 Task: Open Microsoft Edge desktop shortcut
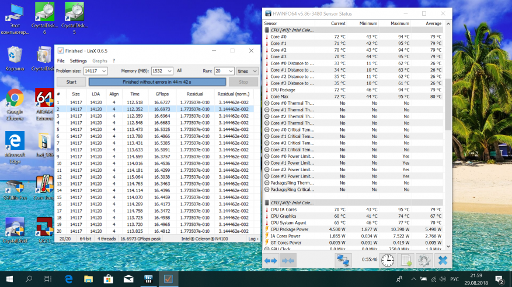coord(15,147)
